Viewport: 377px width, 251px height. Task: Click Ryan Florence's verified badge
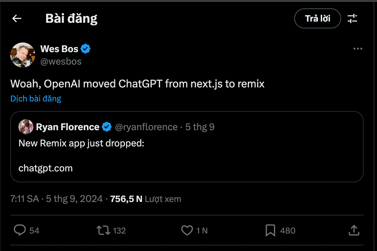pyautogui.click(x=107, y=127)
